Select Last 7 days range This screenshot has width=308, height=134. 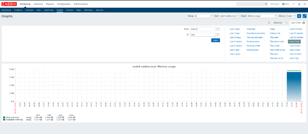pos(235,33)
